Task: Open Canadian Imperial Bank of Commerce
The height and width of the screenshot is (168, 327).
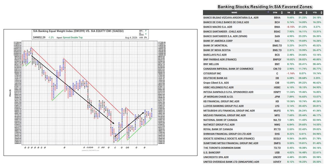Action: tap(228, 69)
